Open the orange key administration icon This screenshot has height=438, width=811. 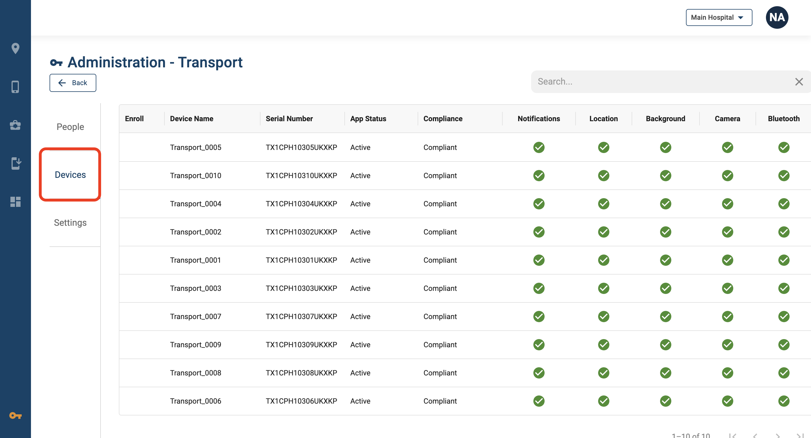[x=15, y=416]
